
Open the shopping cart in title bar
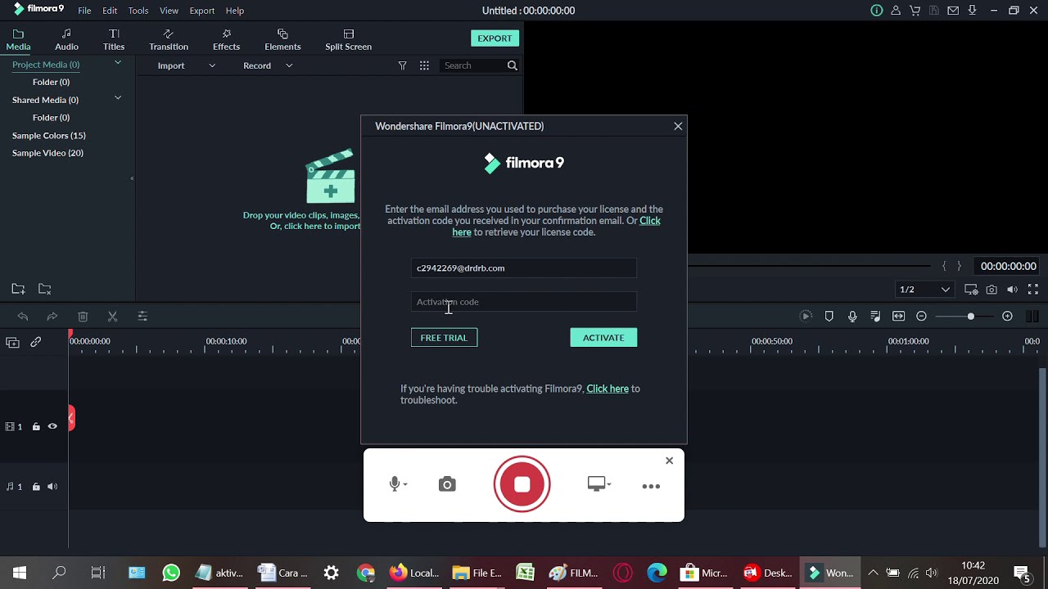(x=915, y=11)
